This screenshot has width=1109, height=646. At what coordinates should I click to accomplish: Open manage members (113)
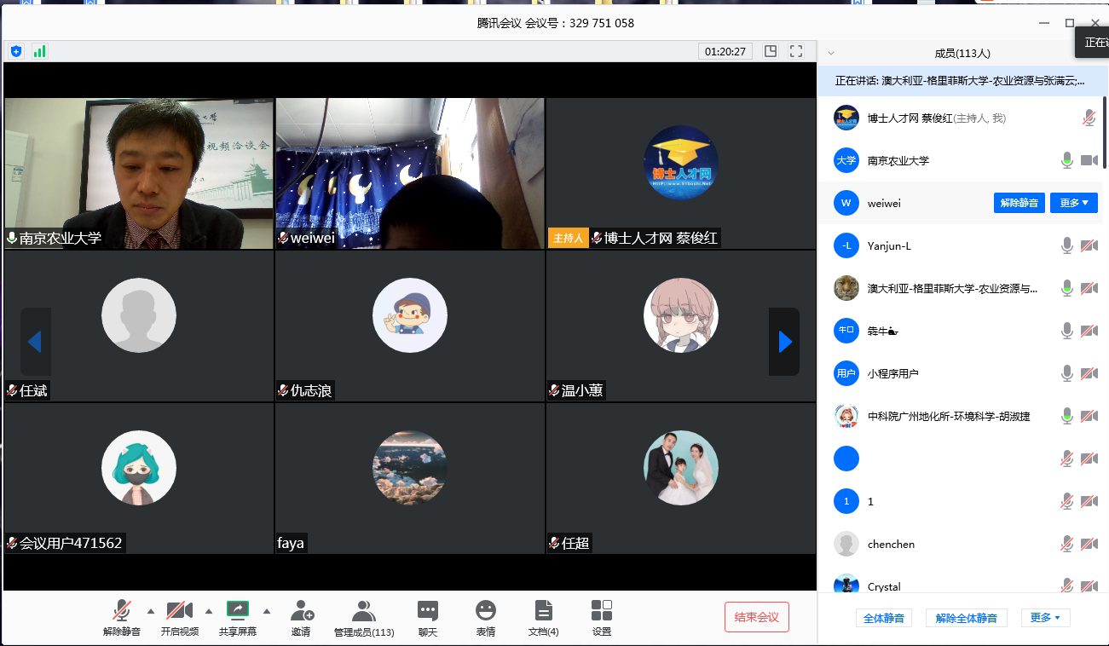click(364, 618)
